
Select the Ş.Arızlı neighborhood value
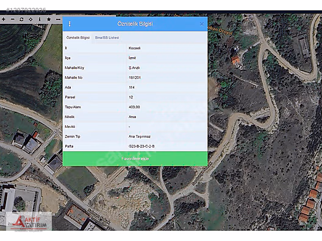pyautogui.click(x=134, y=68)
